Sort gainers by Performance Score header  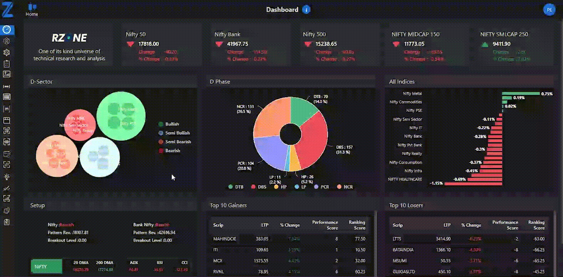tap(325, 225)
